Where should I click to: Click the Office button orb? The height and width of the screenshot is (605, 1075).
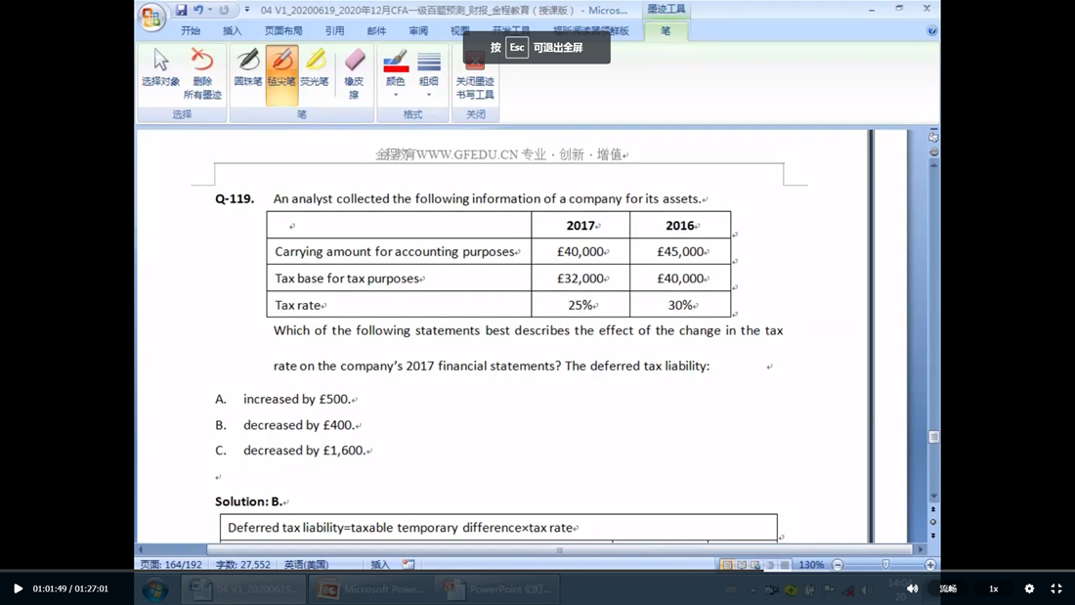[x=151, y=17]
